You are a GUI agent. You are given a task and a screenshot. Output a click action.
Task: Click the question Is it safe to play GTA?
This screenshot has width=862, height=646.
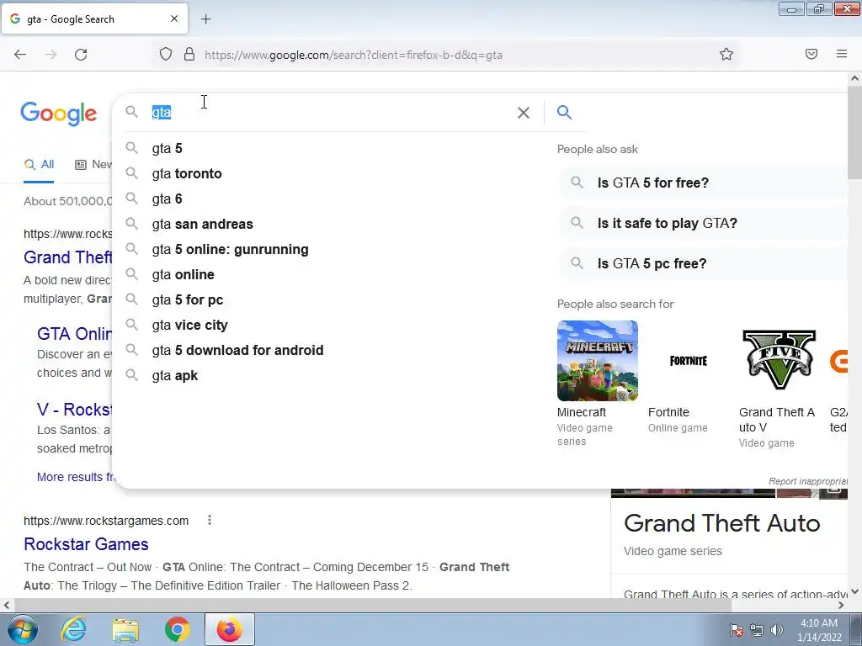[x=704, y=223]
